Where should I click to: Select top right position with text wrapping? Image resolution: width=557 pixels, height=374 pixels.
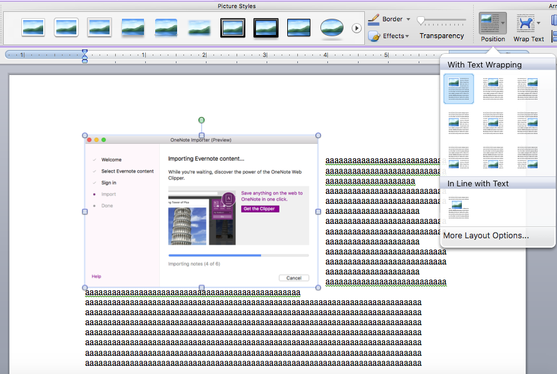tap(528, 89)
